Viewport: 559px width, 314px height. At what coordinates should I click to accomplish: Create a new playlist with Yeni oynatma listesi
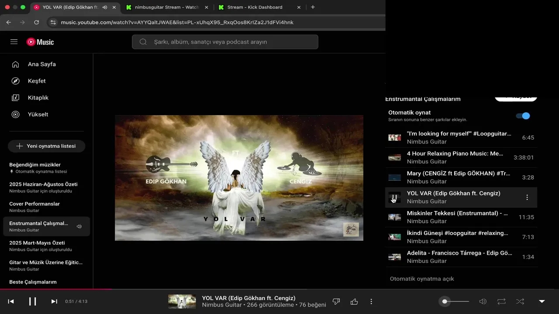tap(47, 146)
